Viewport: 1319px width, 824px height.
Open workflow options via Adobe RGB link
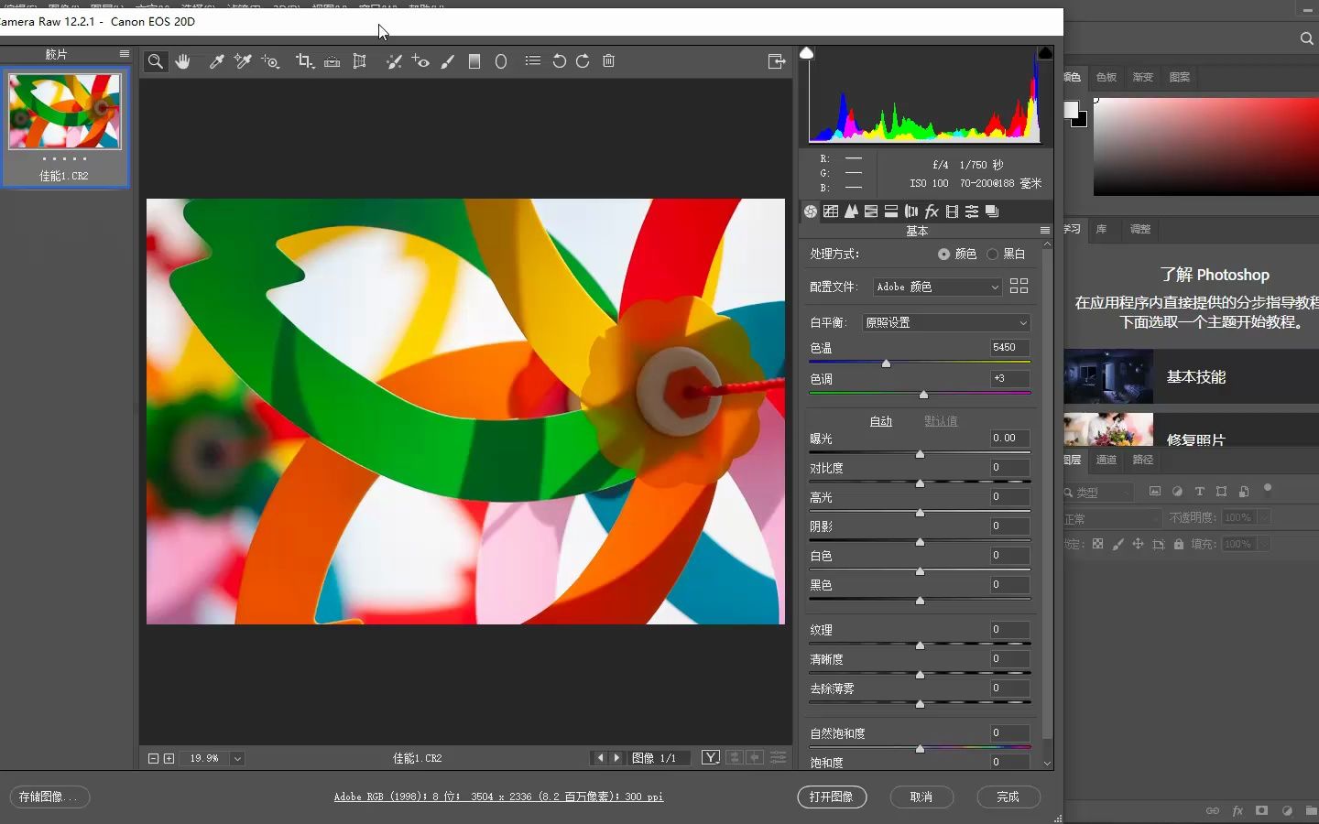(x=499, y=797)
